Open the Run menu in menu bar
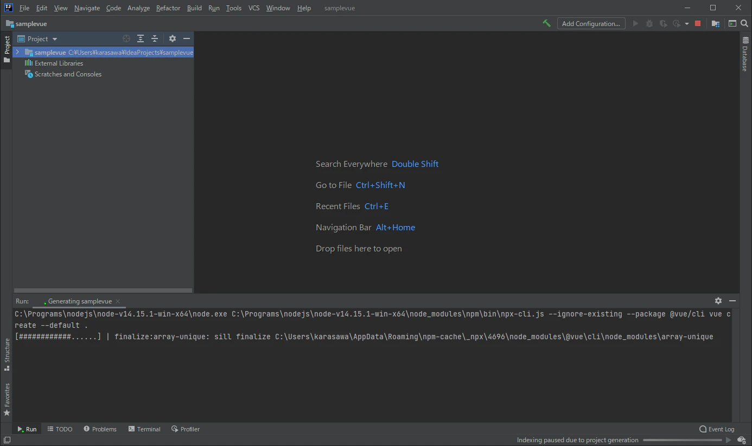Viewport: 752px width, 446px height. [x=214, y=8]
